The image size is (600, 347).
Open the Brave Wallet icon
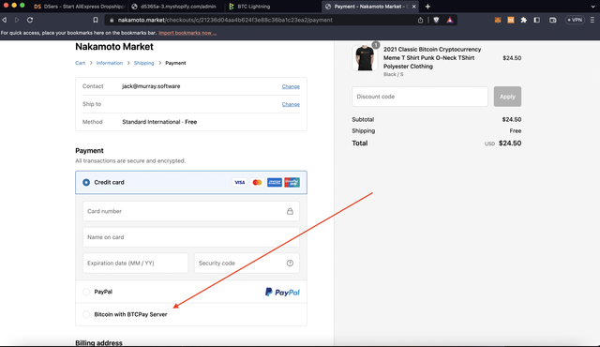click(x=552, y=20)
